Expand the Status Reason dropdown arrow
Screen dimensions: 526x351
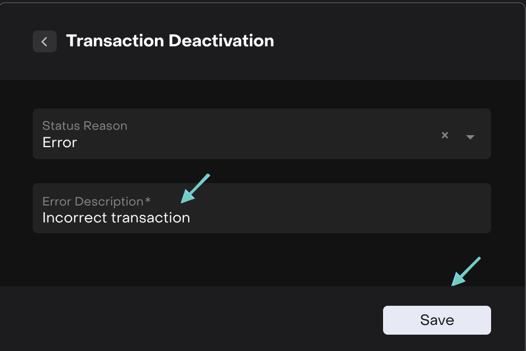[470, 136]
